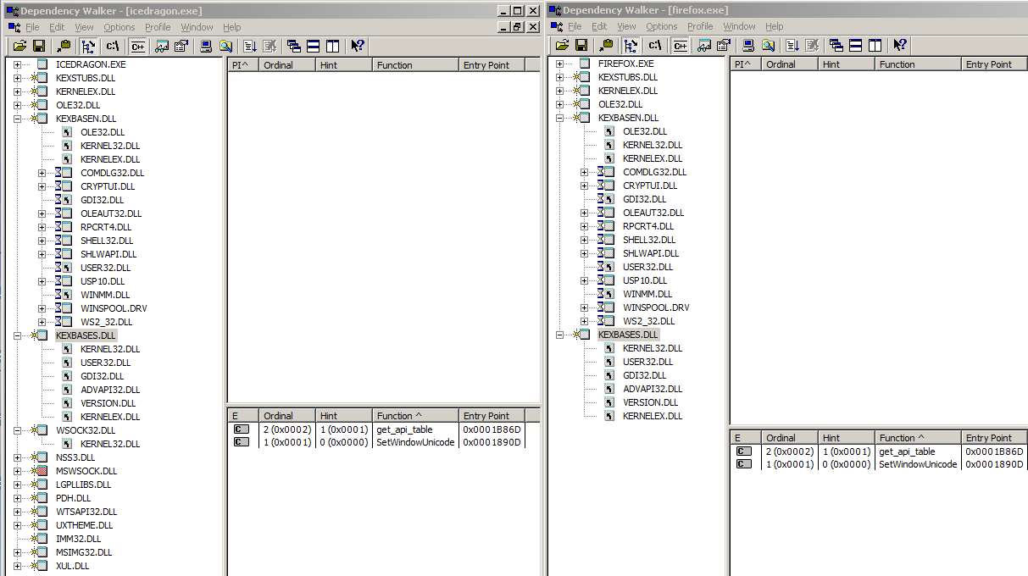
Task: Click the Cascade windows icon in firefox toolbar
Action: point(836,46)
